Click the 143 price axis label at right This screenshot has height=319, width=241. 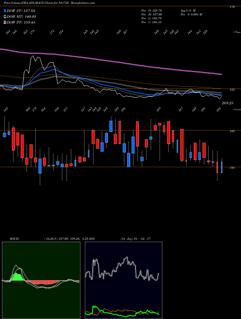[x=232, y=131]
